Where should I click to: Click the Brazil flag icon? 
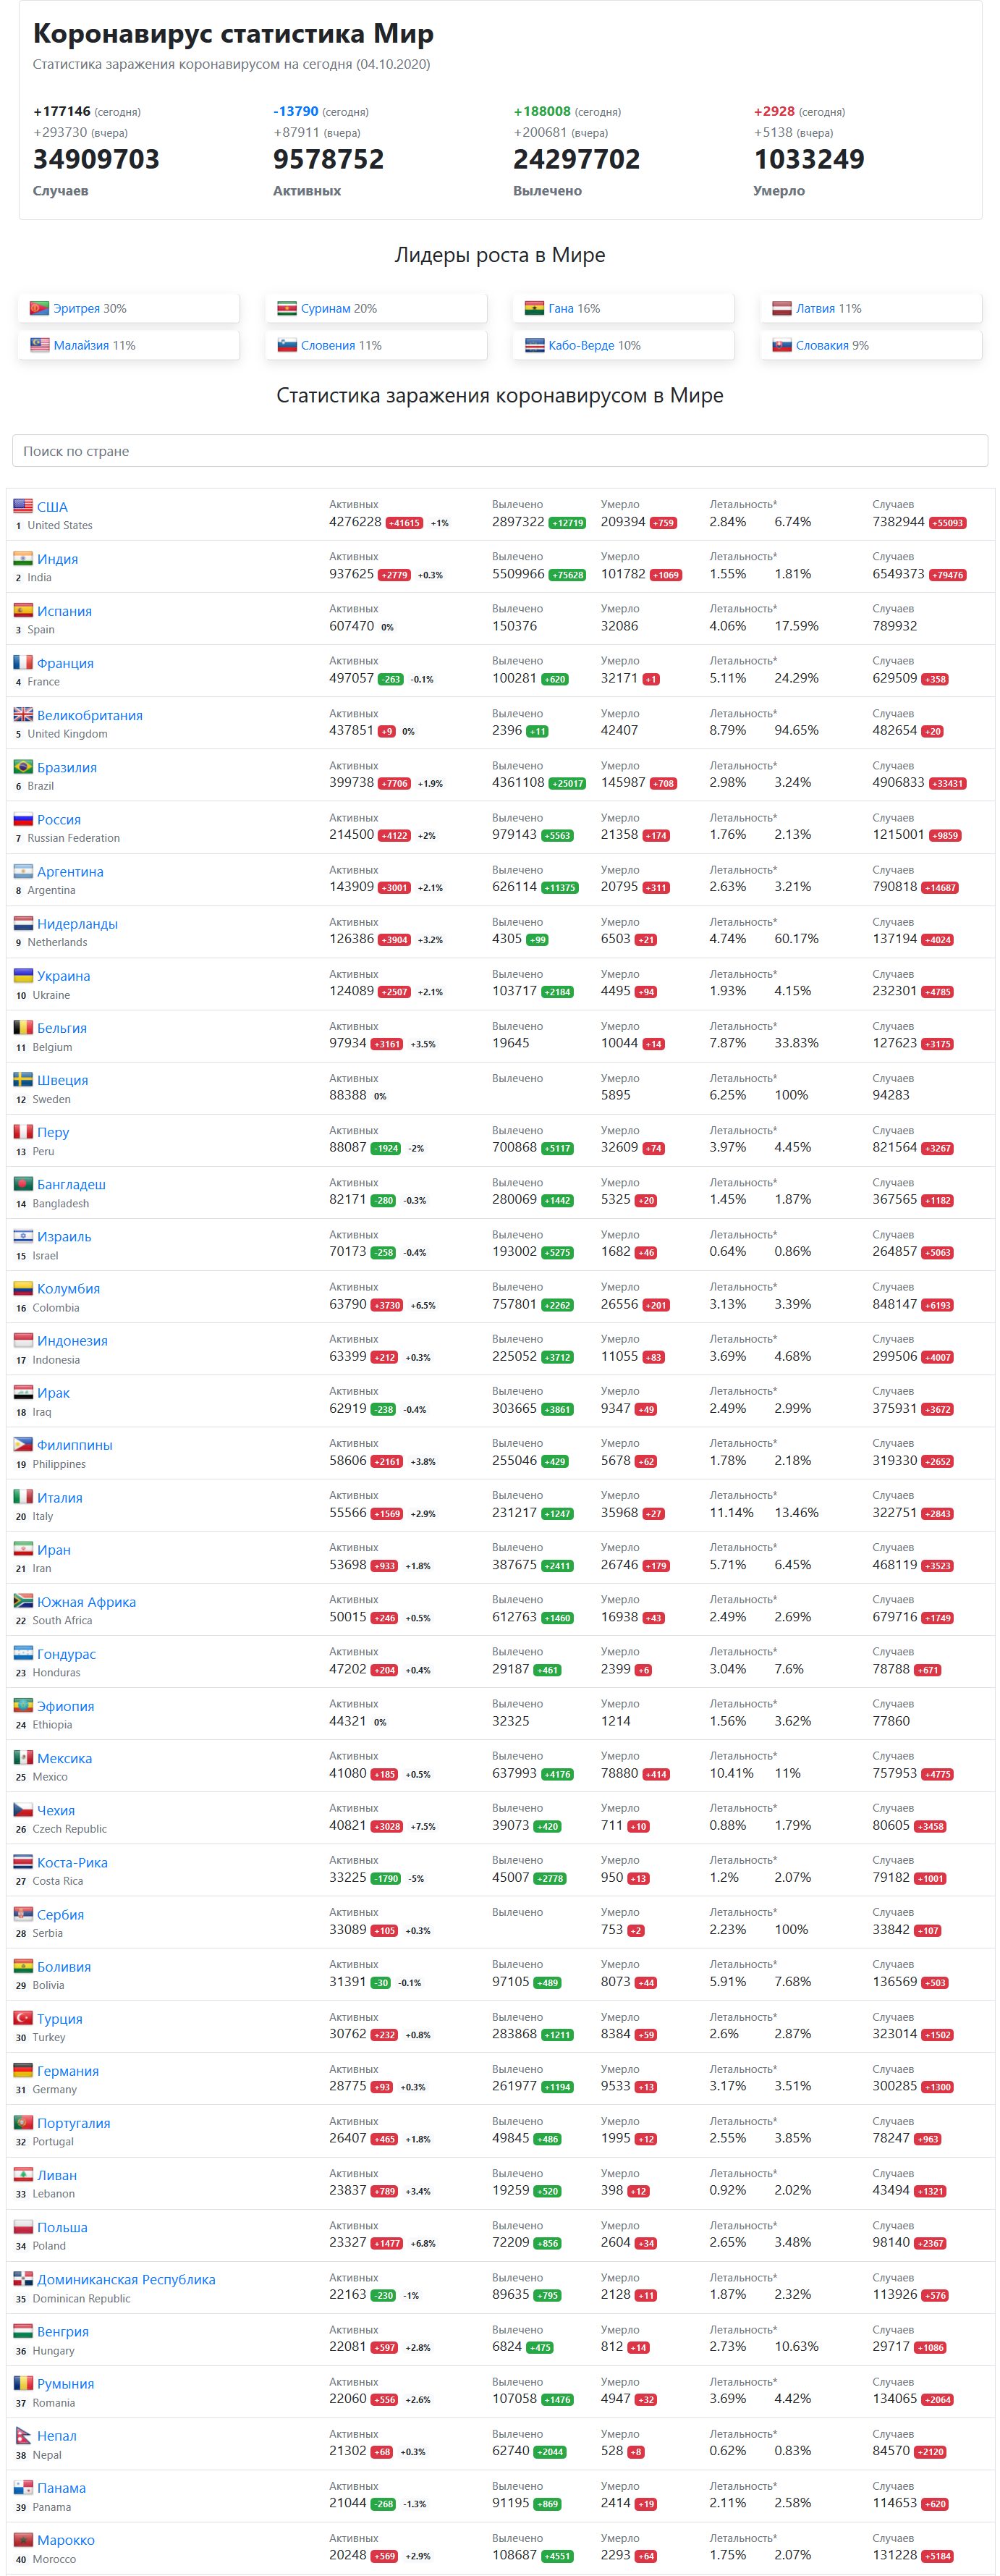tap(22, 767)
